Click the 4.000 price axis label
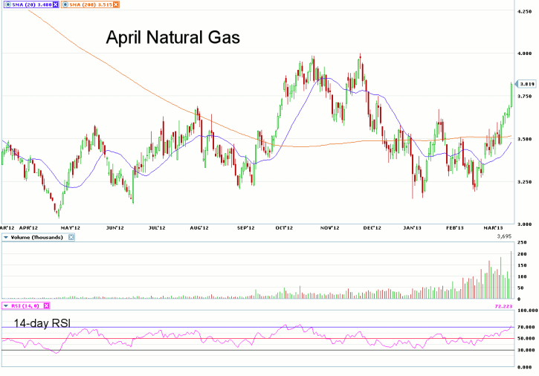Screen dimensions: 539x376 click(526, 54)
